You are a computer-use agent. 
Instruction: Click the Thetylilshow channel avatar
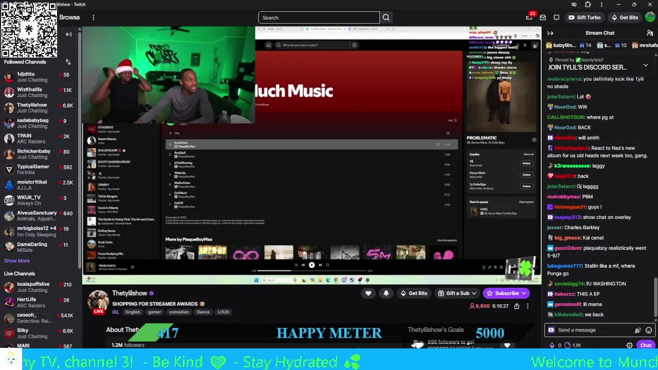[98, 302]
